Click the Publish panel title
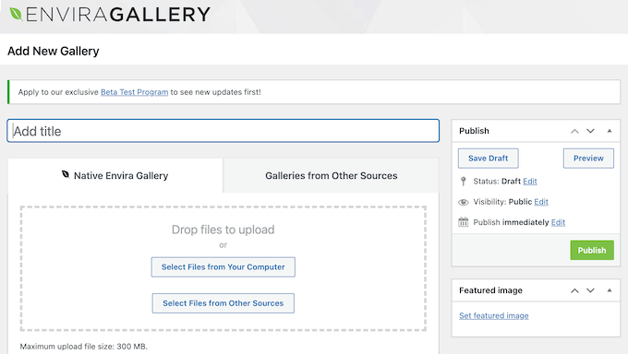 pyautogui.click(x=474, y=131)
